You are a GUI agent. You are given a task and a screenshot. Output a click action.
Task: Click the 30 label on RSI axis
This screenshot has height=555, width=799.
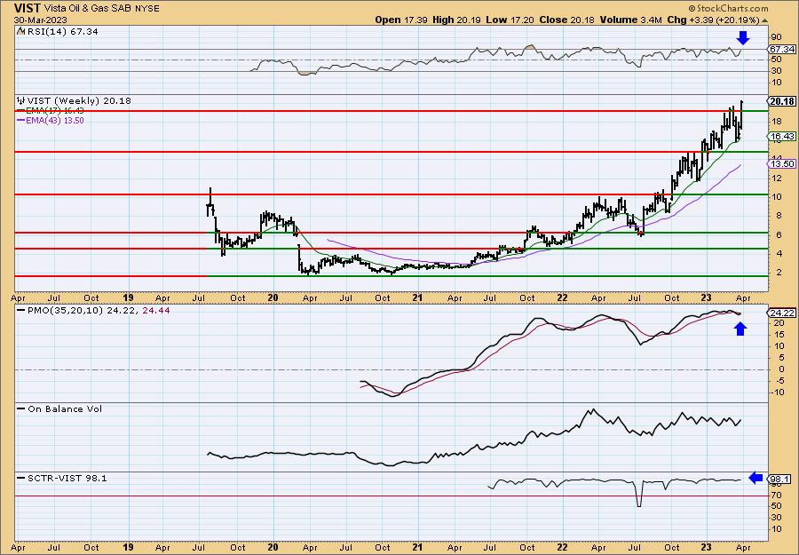pyautogui.click(x=777, y=71)
